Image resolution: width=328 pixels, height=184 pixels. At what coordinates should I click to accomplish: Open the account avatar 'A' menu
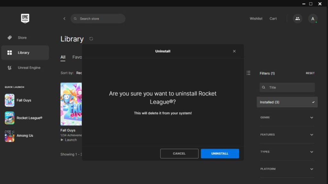pyautogui.click(x=313, y=19)
